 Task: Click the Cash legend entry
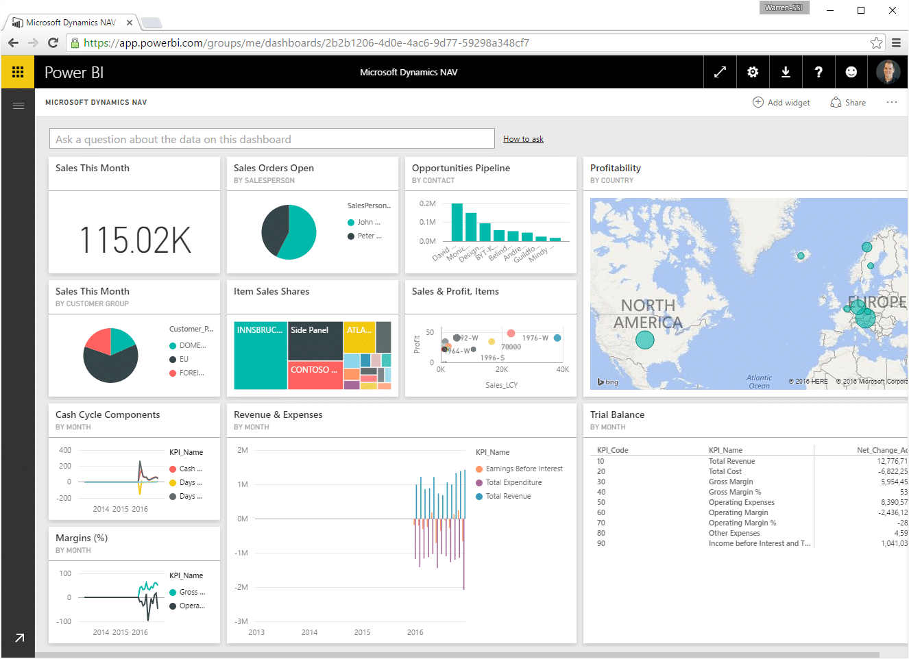pyautogui.click(x=186, y=469)
